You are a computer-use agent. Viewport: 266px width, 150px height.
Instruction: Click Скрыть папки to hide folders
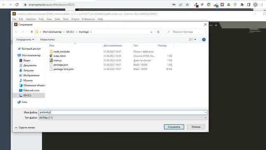[25, 127]
